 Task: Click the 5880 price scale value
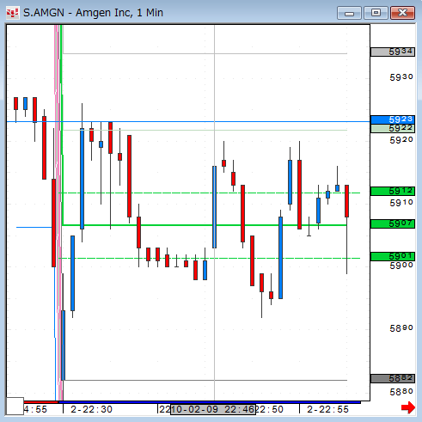click(401, 391)
